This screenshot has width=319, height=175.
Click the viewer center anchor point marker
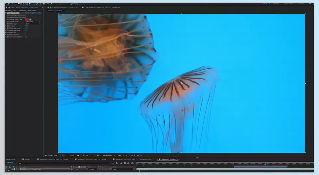pos(181,83)
